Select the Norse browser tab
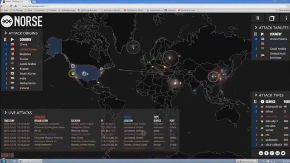 tap(16, 1)
